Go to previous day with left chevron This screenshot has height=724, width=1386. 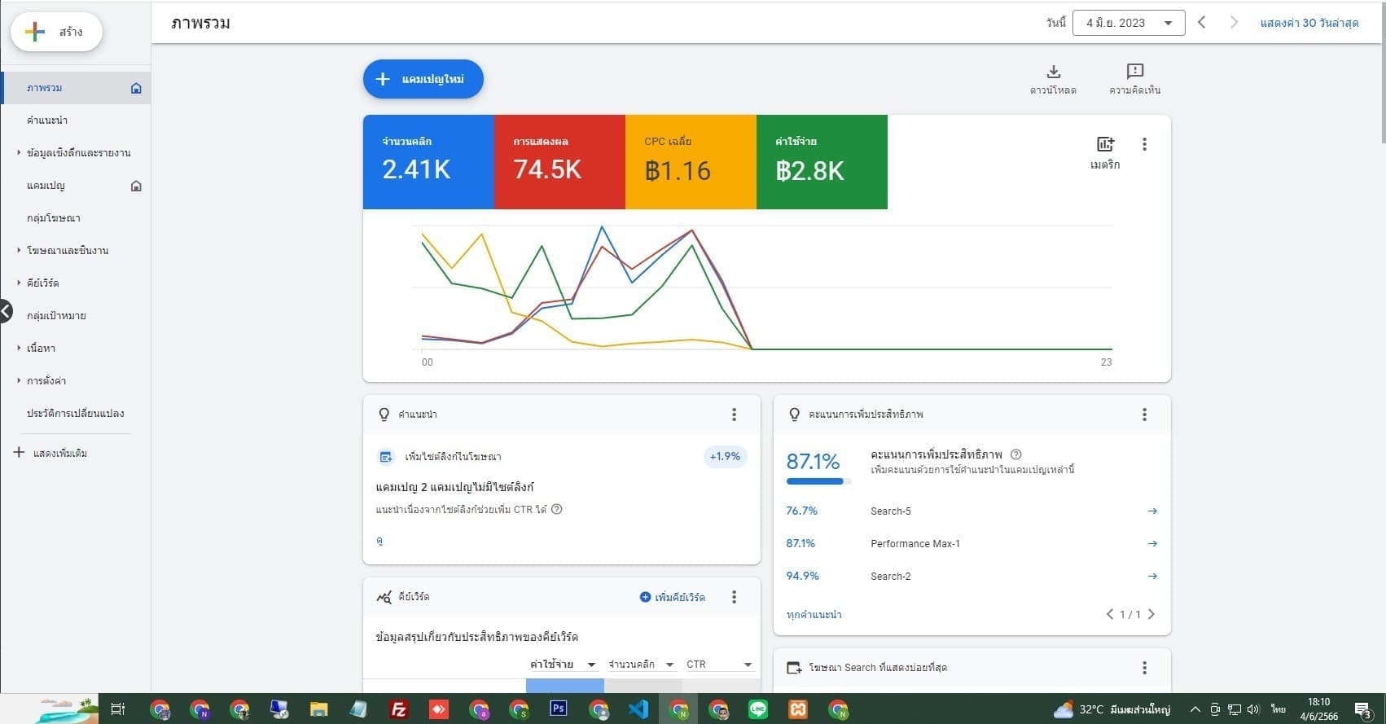1201,23
